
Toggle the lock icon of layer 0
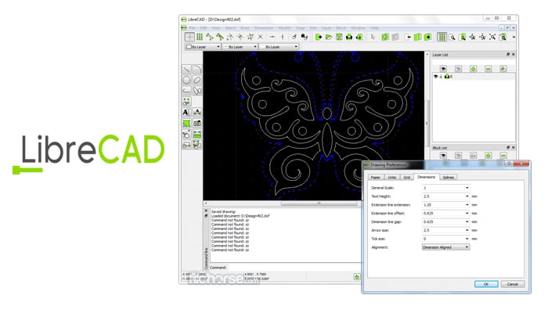441,77
